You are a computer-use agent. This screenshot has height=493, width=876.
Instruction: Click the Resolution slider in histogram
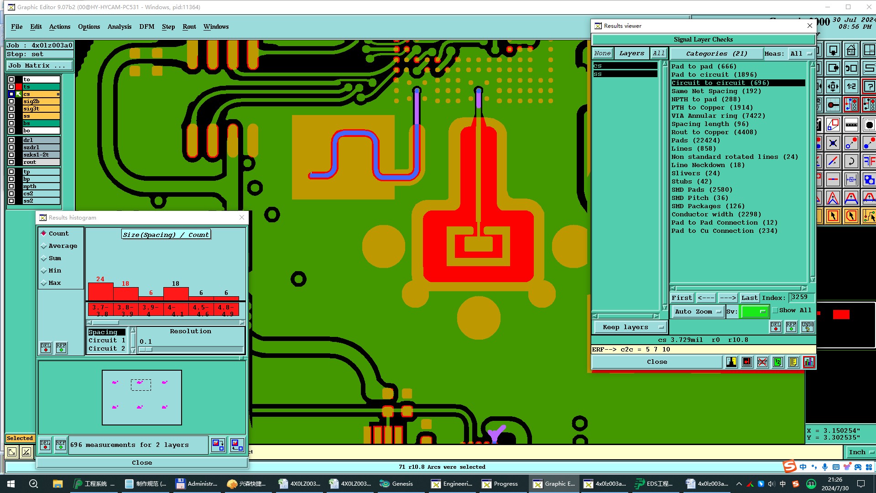tap(191, 350)
